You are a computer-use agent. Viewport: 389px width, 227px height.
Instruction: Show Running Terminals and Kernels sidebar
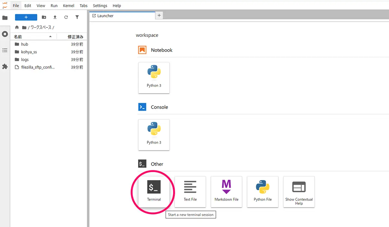5,34
